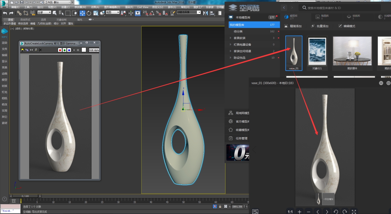Image resolution: width=391 pixels, height=214 pixels.
Task: Switch to the 自由形式 ribbon tab
Action: pos(25,20)
